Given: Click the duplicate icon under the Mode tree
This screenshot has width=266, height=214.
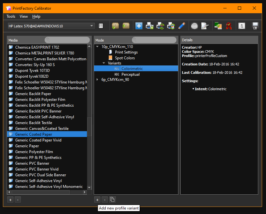Looking at the screenshot, I should pos(112,199).
